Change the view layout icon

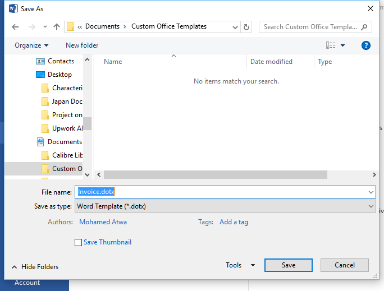click(331, 45)
